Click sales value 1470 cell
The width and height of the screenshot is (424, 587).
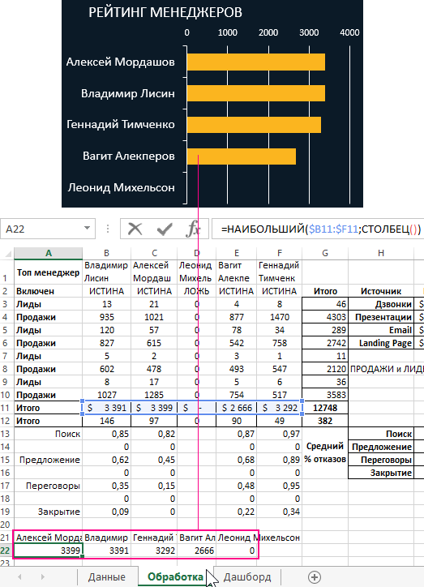click(x=280, y=318)
